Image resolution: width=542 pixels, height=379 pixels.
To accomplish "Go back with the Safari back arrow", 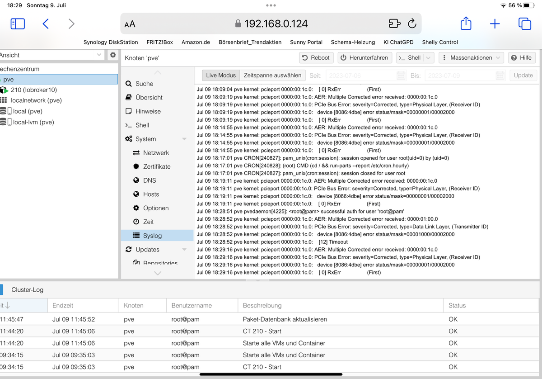I will point(45,24).
